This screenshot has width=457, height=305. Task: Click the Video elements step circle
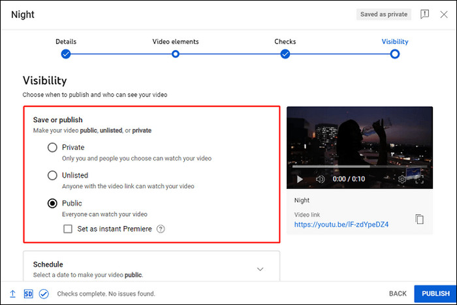(x=176, y=54)
